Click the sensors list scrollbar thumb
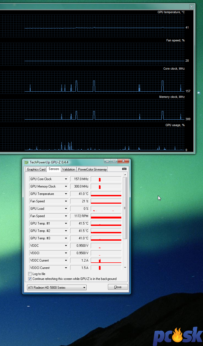The image size is (203, 346). [125, 208]
